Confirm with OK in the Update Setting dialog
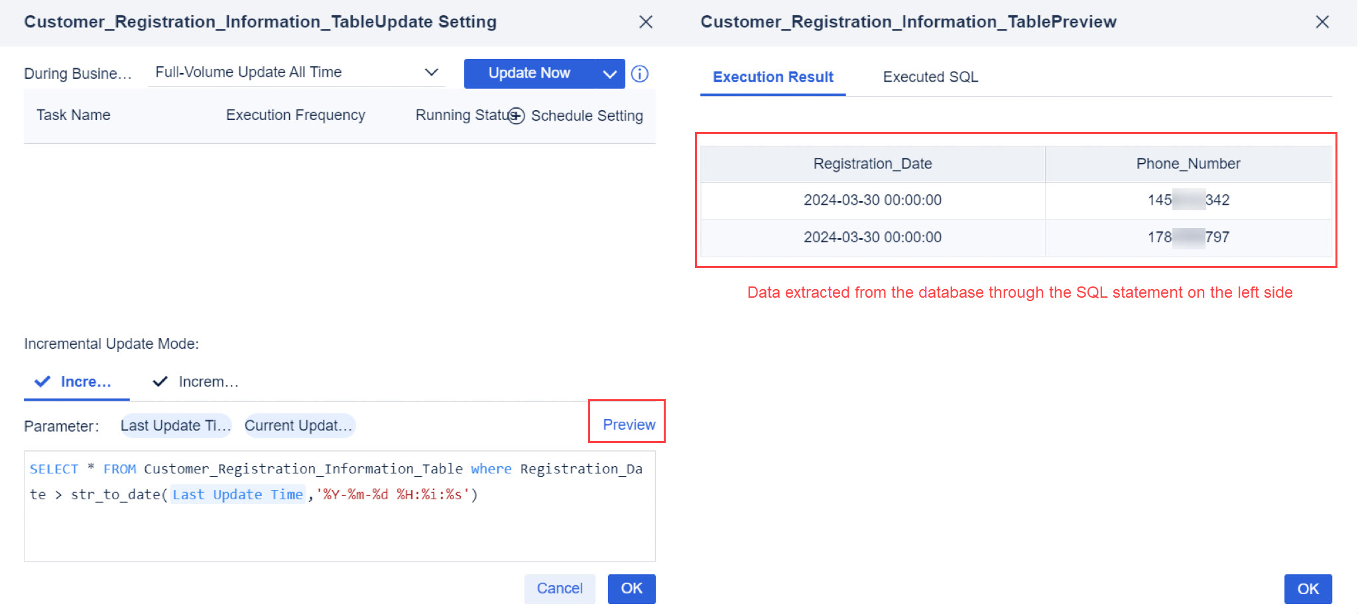 pyautogui.click(x=631, y=588)
